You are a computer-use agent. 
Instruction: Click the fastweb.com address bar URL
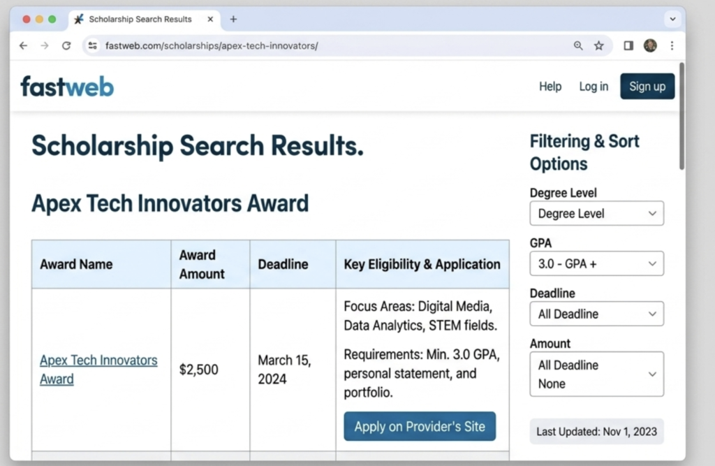click(212, 45)
